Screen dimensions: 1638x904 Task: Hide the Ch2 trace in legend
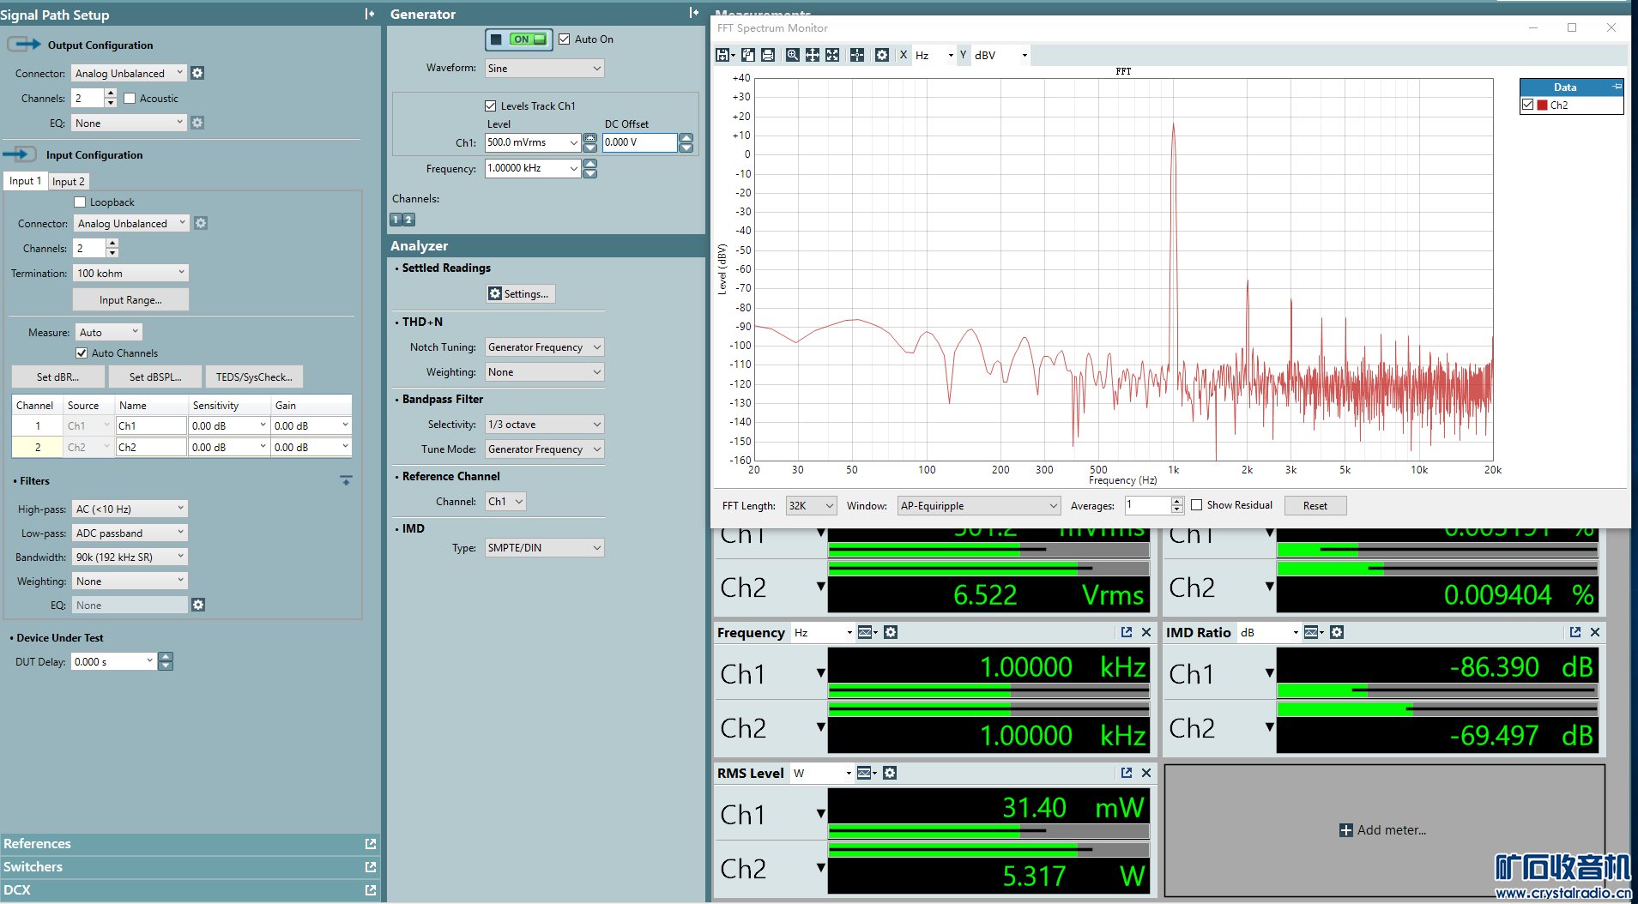1528,105
